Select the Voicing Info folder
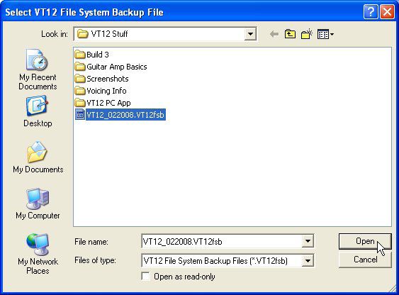 pyautogui.click(x=101, y=91)
